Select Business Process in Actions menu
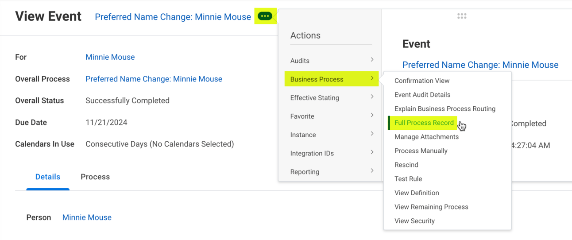Viewport: 572px width, 240px height. (x=317, y=79)
